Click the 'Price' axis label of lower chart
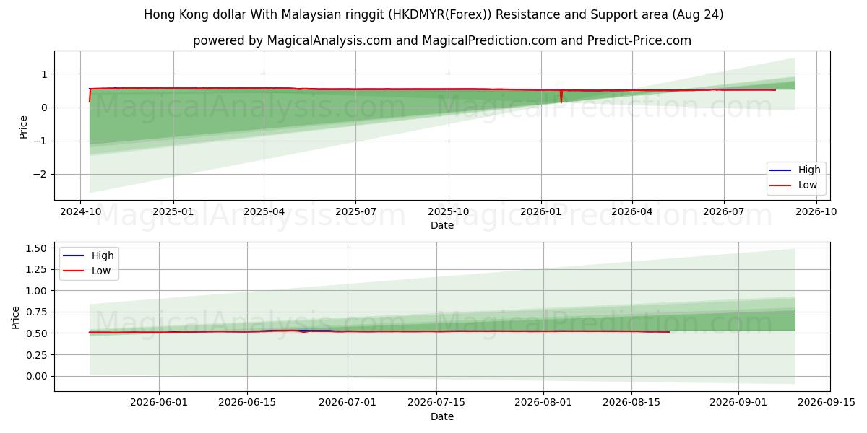Screen dimensions: 867x433 16,317
